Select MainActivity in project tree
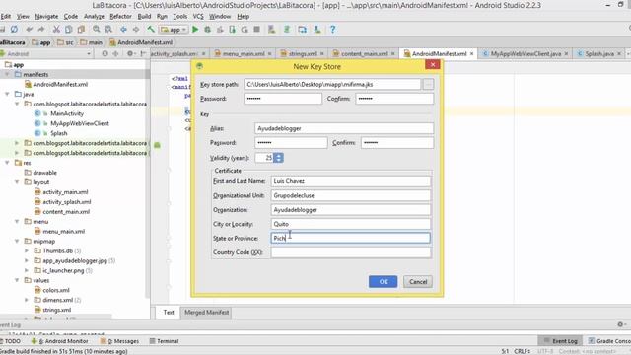The height and width of the screenshot is (355, 631). (x=67, y=113)
